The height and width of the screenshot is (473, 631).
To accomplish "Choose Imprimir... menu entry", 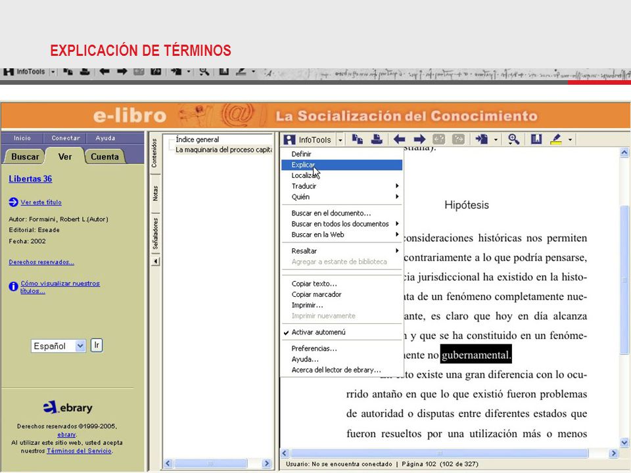I will (x=342, y=305).
